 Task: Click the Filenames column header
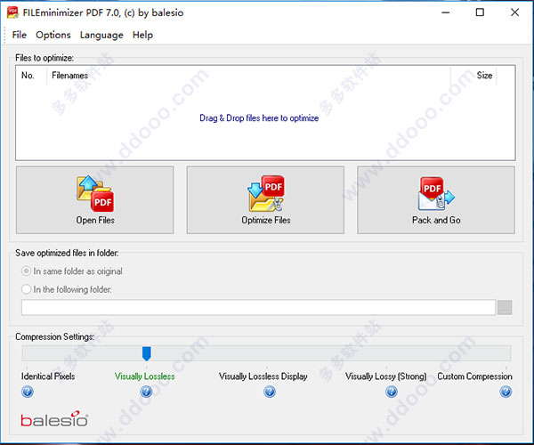coord(248,76)
